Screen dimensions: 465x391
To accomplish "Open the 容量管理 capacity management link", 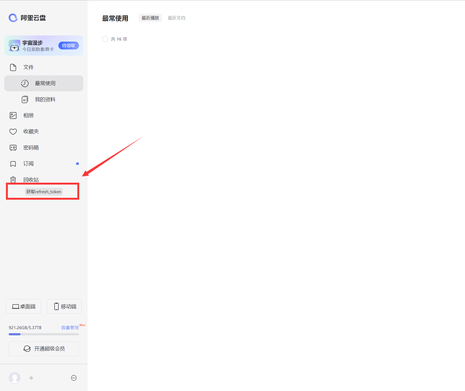I will (70, 327).
